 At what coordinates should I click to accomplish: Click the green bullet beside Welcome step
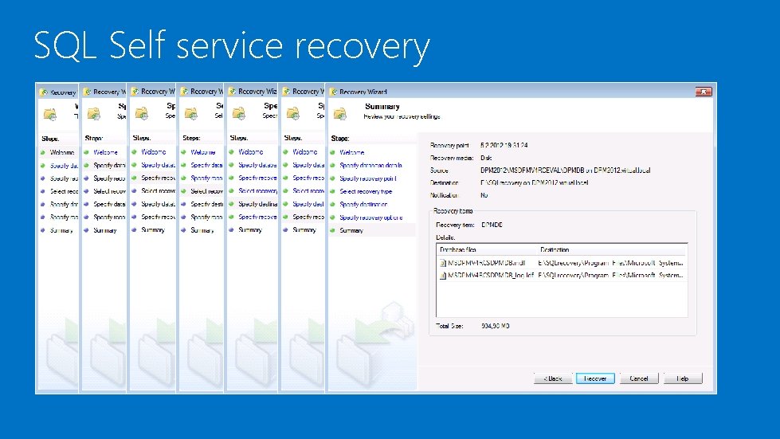[333, 152]
